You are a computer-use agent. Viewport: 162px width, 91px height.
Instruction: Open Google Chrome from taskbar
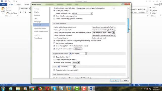[x=33, y=89]
